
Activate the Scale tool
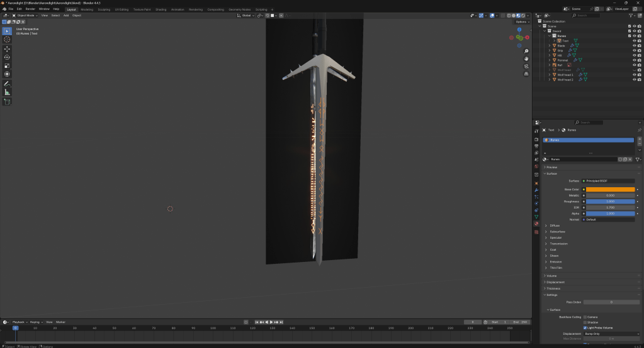coord(7,65)
